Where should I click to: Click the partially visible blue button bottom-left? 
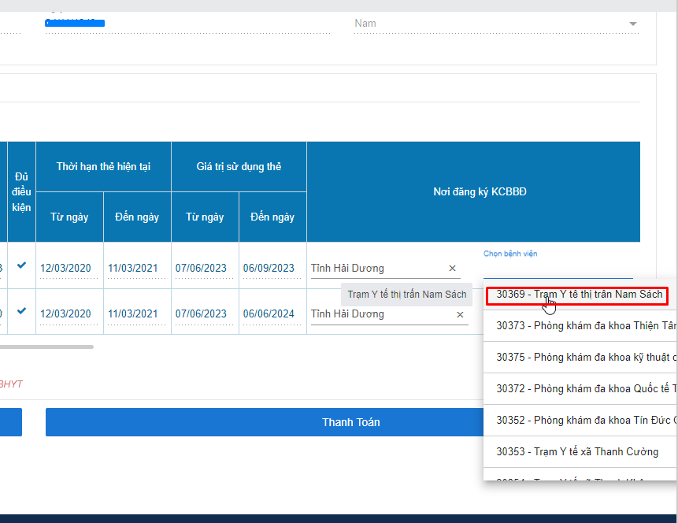tap(10, 422)
